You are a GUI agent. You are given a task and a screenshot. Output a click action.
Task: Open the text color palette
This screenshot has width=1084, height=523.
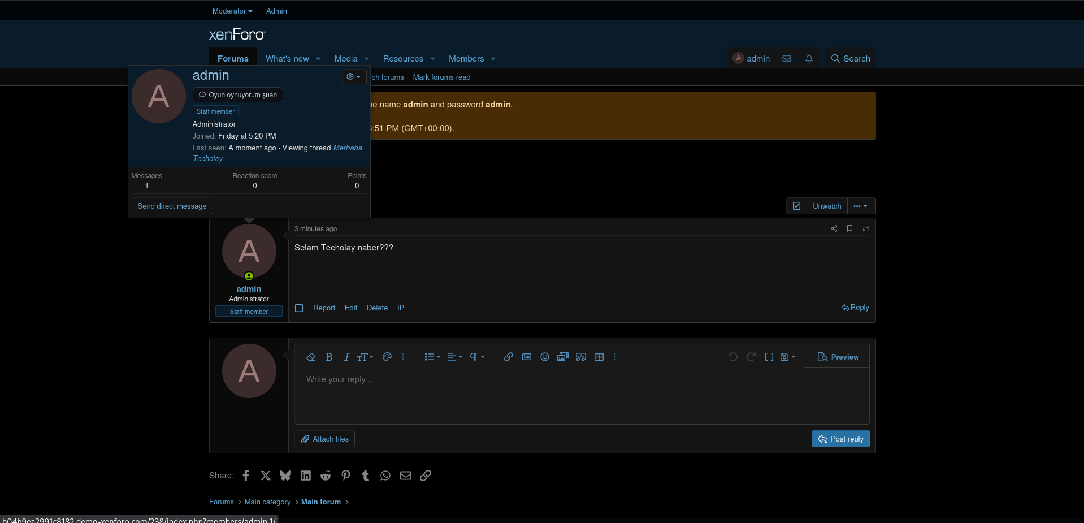click(x=387, y=357)
